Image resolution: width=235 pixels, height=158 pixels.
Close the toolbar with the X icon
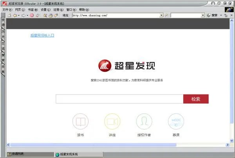click(231, 15)
